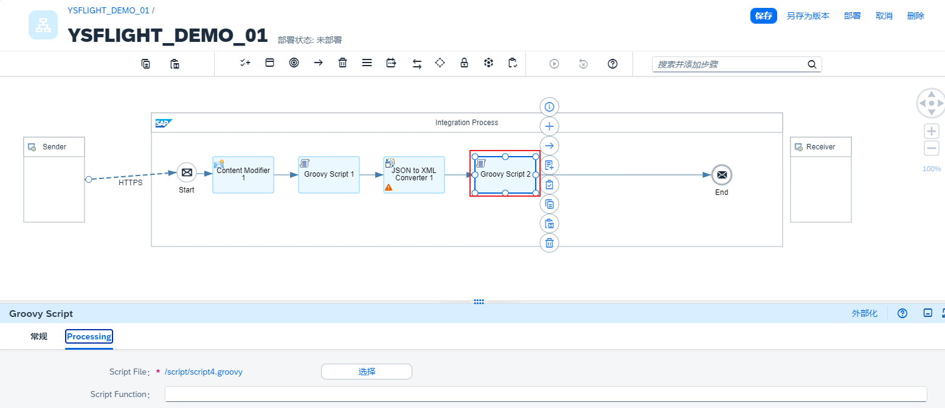
Task: Open the Call two-way arrows toolbar icon
Action: (417, 63)
